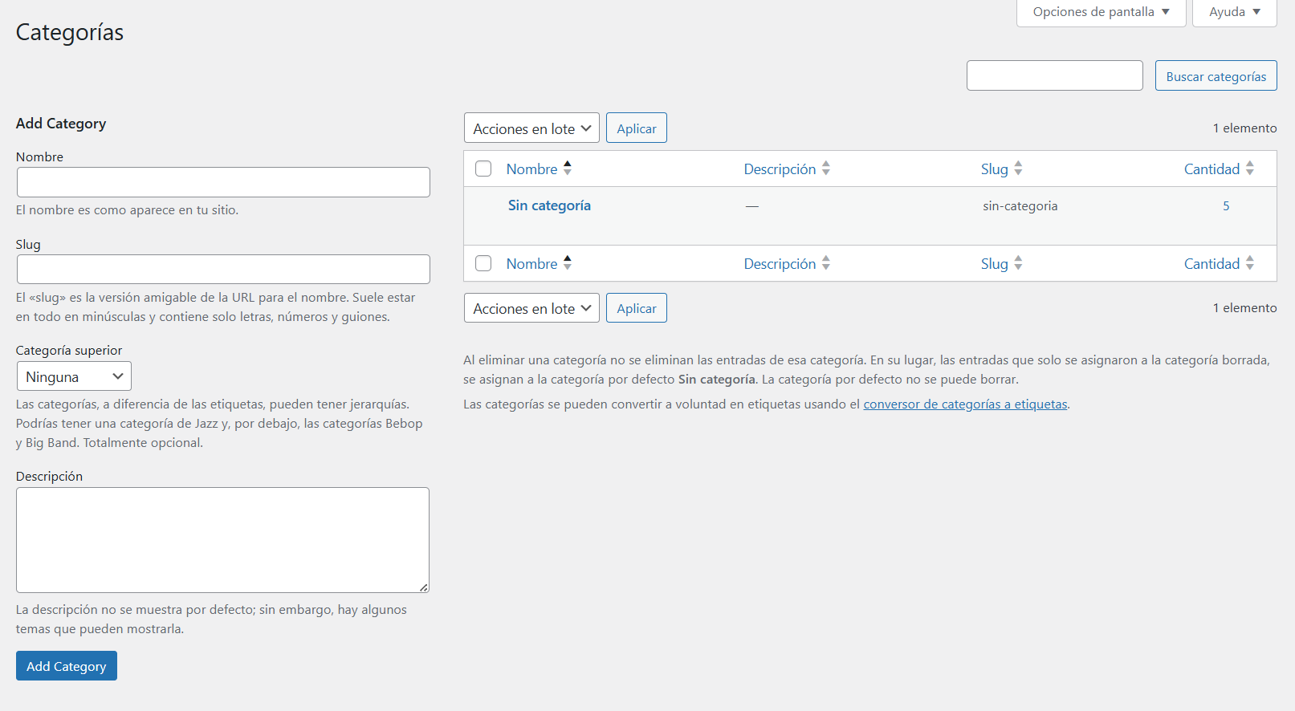Screen dimensions: 1295x711
Task: Click top '1 elemento' count text
Action: [x=1244, y=128]
